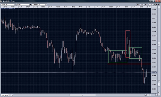Viewport: 161px width, 97px height.
Task: Click the vertical zoom slider handle
Action: (x=159, y=86)
